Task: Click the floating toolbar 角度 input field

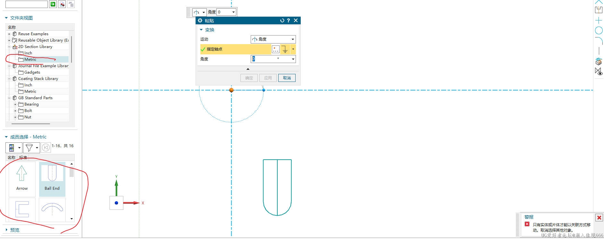Action: tap(224, 12)
